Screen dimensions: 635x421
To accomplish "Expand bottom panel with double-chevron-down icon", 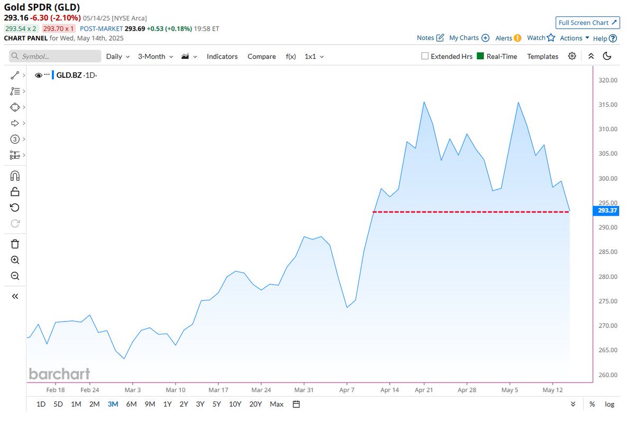I will pyautogui.click(x=573, y=404).
